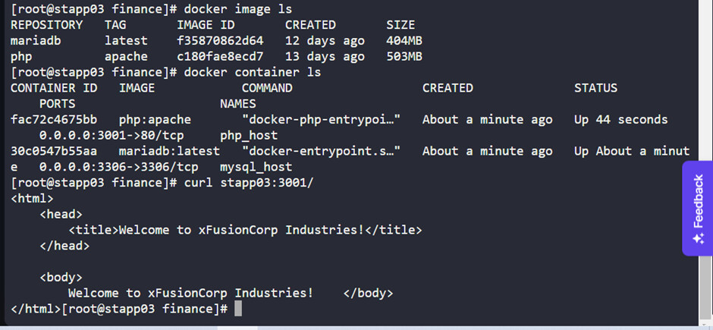
Task: Click the 'Up 44 seconds' status text
Action: click(x=620, y=119)
